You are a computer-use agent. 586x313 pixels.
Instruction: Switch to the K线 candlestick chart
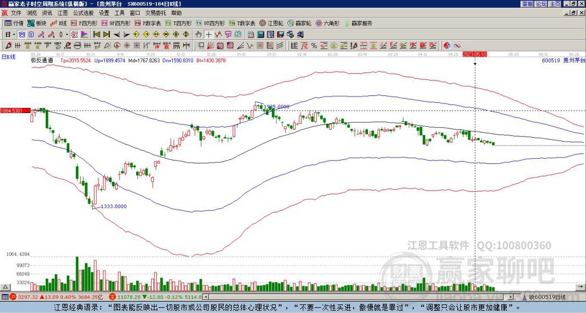click(59, 23)
